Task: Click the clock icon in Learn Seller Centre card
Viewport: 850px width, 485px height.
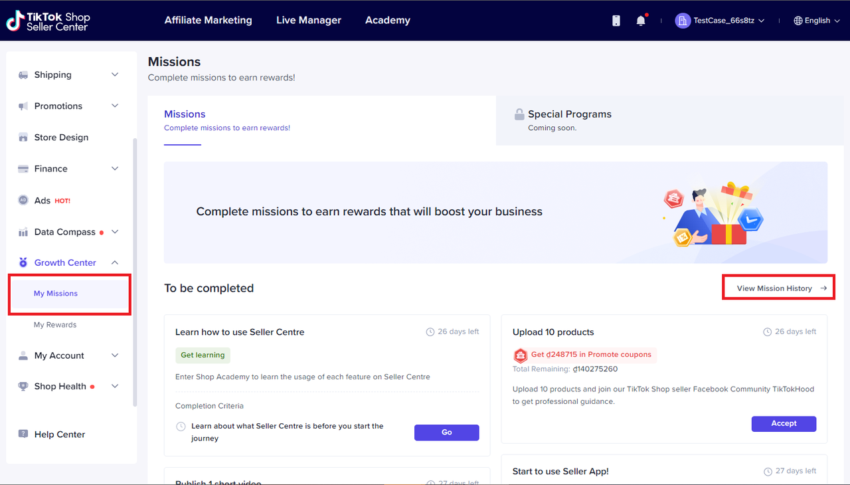Action: tap(430, 332)
